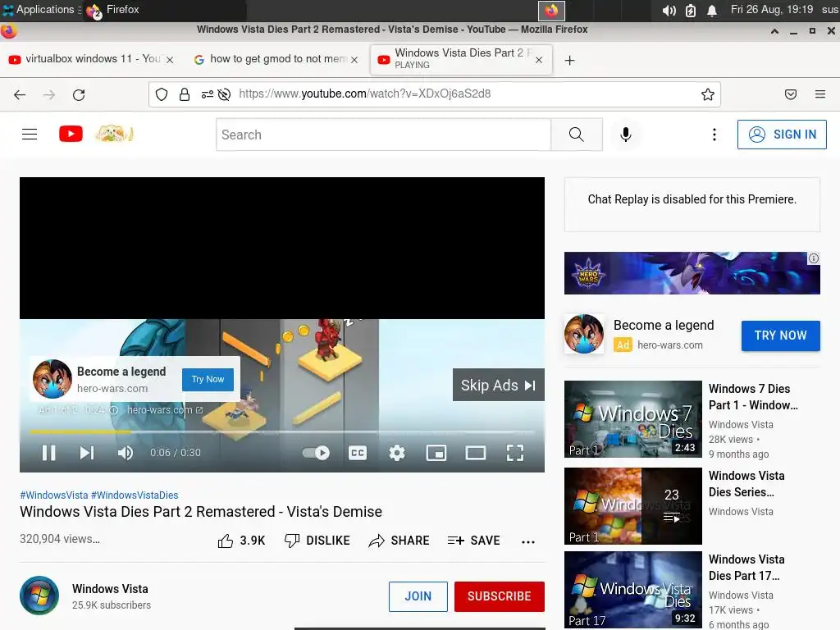The width and height of the screenshot is (840, 630).
Task: Go to YouTube home via logo
Action: (71, 134)
